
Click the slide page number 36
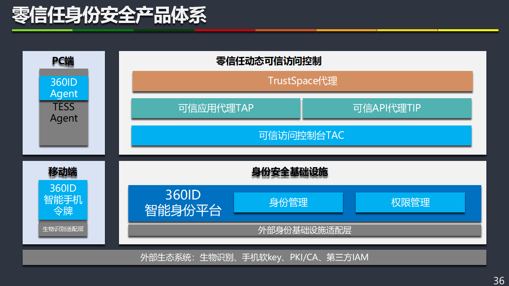point(499,280)
